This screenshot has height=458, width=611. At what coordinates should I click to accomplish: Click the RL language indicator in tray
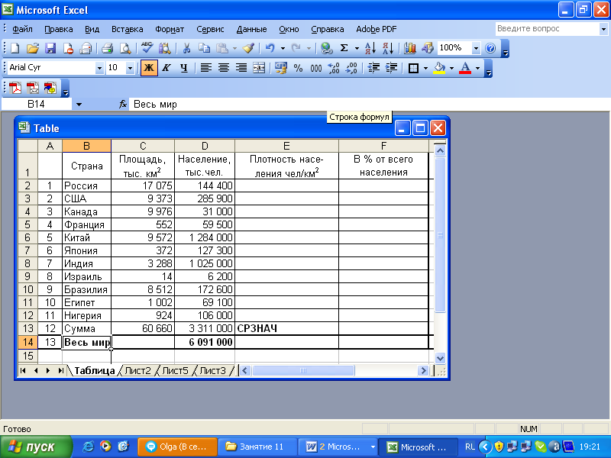coord(470,447)
